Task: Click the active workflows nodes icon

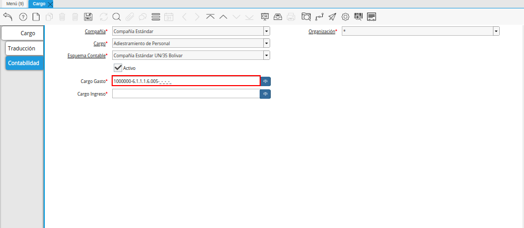Action: click(319, 17)
